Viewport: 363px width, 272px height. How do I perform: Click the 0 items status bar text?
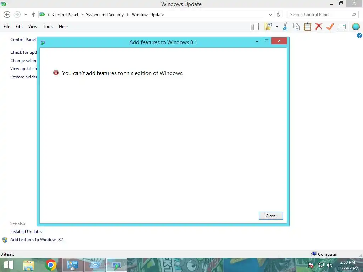point(7,254)
